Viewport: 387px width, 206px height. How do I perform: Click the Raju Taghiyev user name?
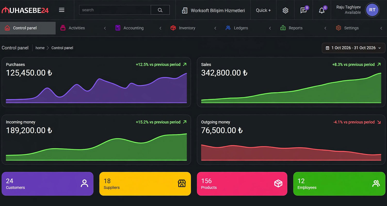[349, 7]
